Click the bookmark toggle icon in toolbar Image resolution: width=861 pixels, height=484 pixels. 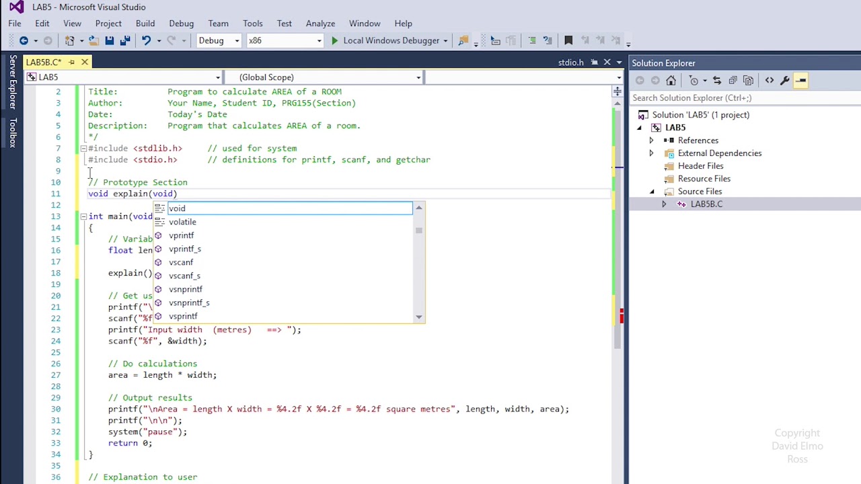click(x=568, y=40)
